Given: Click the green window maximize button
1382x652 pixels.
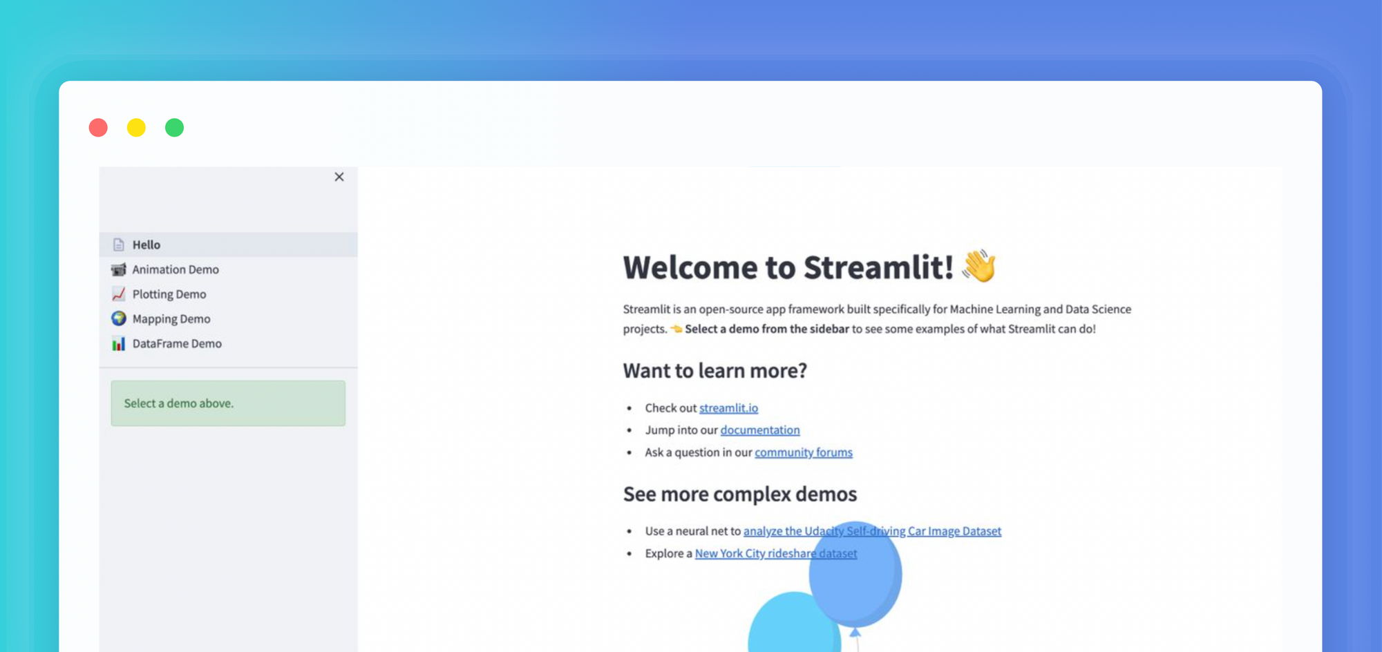Looking at the screenshot, I should (x=174, y=128).
